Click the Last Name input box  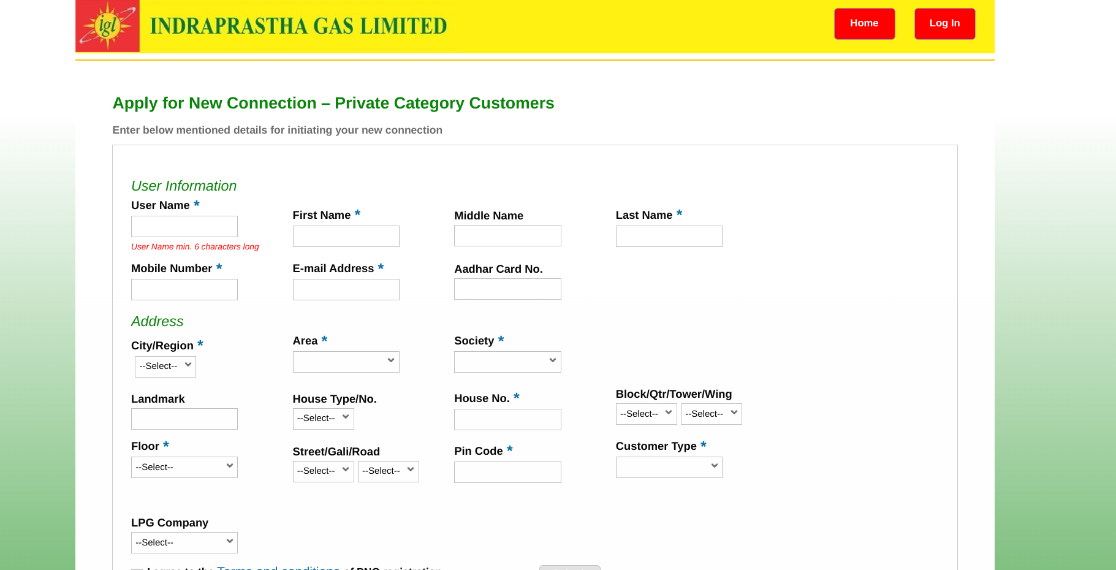pos(669,237)
